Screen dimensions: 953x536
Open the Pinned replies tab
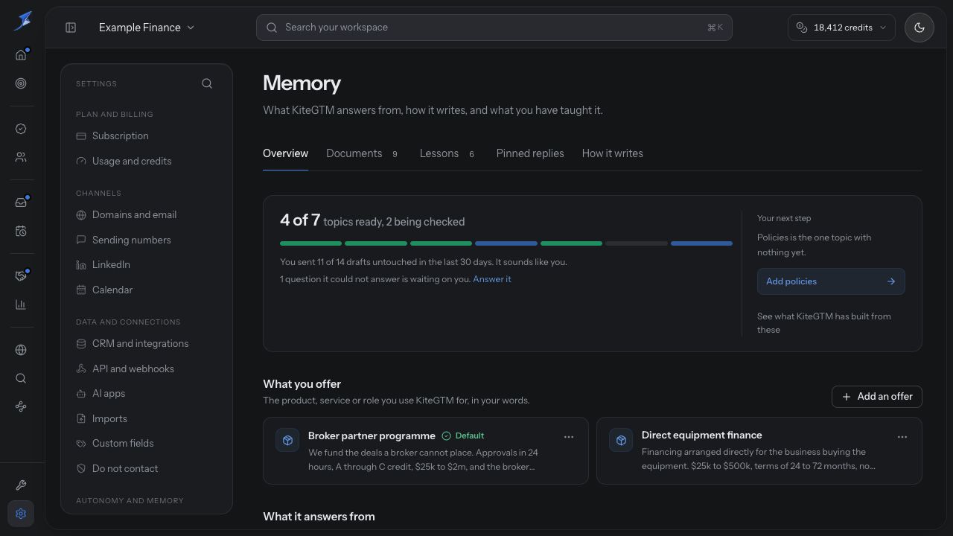point(530,153)
